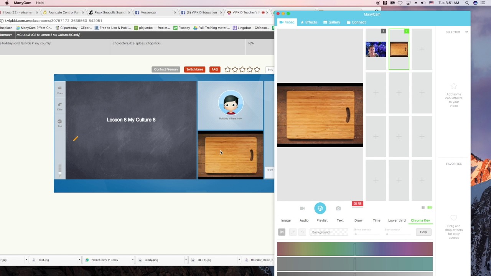Toggle the red ON AIR indicator

357,204
